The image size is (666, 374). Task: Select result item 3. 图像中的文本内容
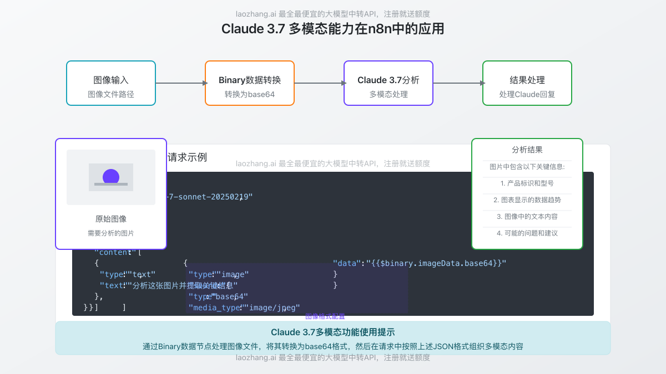click(x=527, y=216)
